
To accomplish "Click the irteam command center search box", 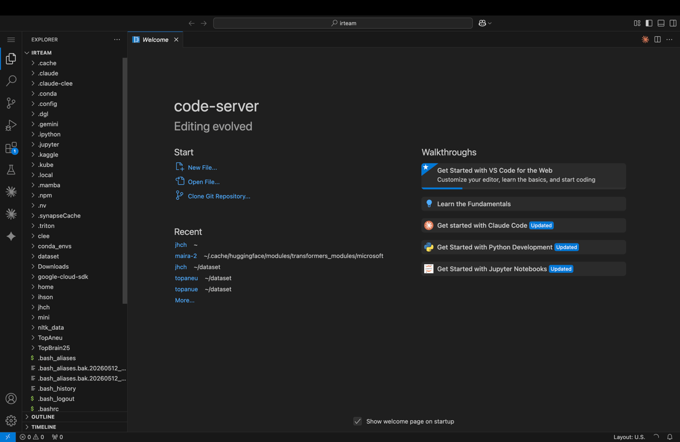I will coord(343,24).
